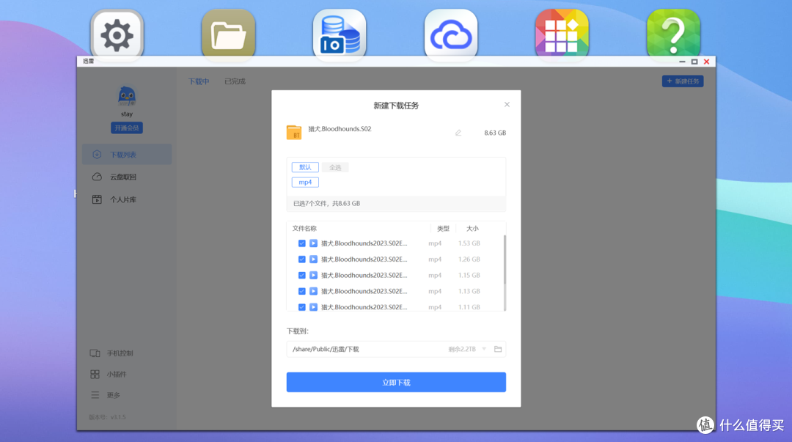Maximize the 迅雷 window
This screenshot has height=442, width=792.
tap(694, 62)
